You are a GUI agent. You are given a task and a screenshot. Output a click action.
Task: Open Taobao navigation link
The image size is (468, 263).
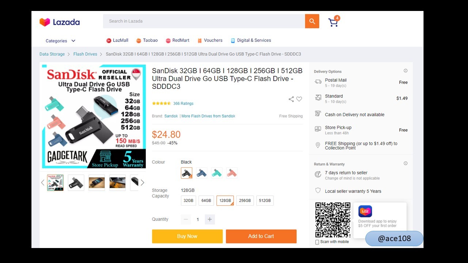tap(150, 41)
